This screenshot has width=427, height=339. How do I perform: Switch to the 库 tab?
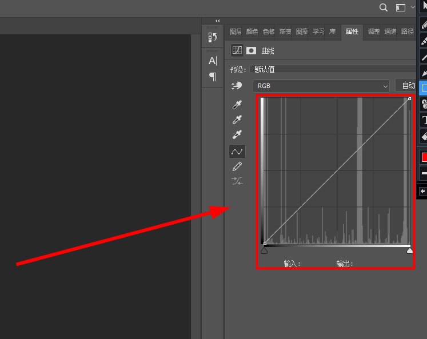click(x=332, y=32)
